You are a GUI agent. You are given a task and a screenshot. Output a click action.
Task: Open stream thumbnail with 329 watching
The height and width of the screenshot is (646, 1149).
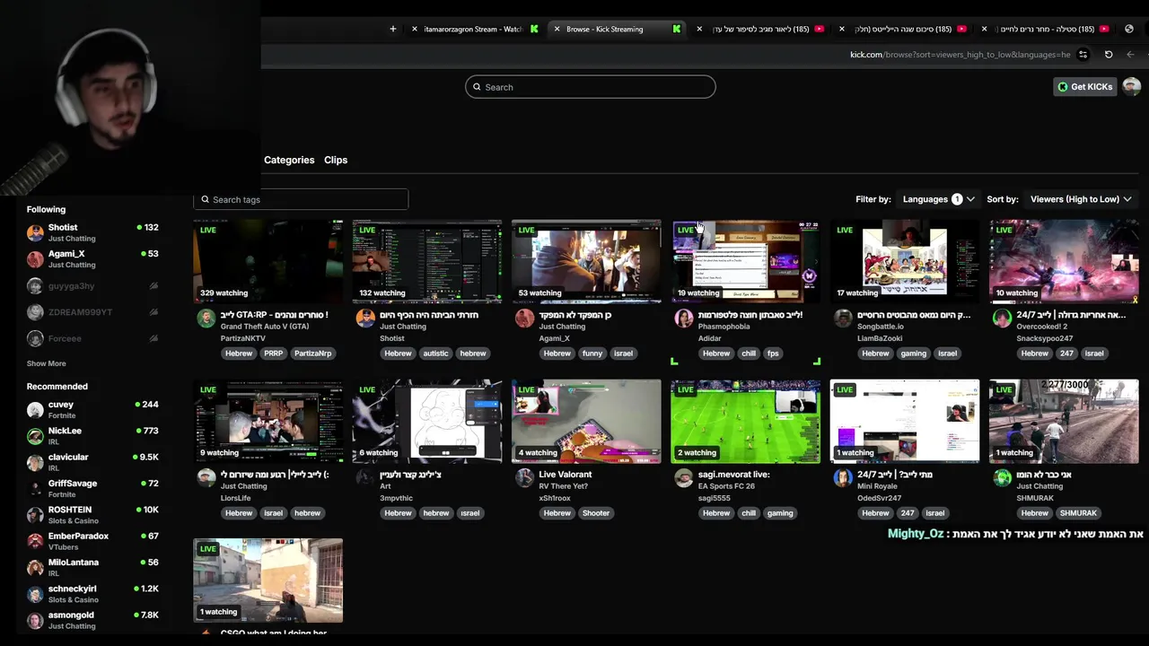click(x=268, y=261)
